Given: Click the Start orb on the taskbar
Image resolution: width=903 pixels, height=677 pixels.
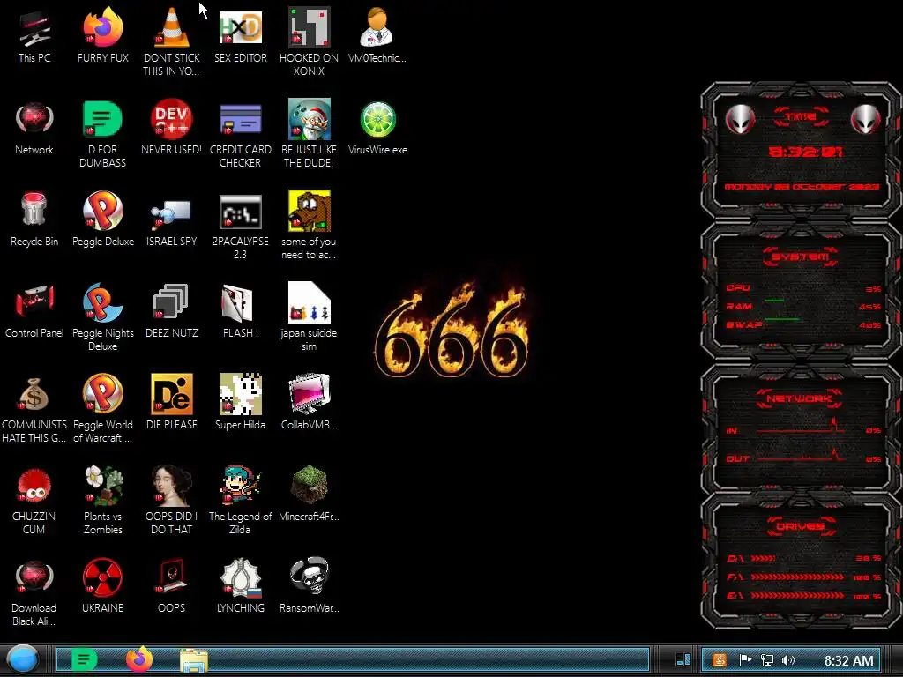Looking at the screenshot, I should [23, 659].
